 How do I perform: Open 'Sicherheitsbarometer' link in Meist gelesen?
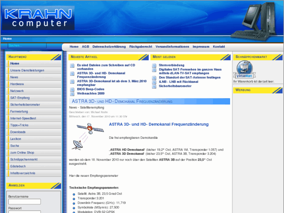[x=175, y=86]
